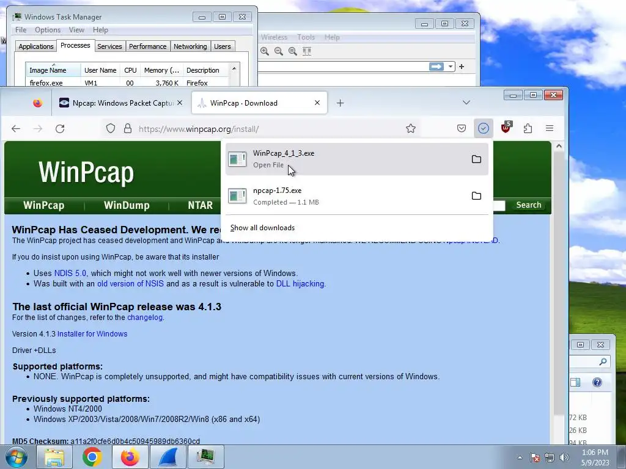Launch Chrome from taskbar
Viewport: 626px width, 469px height.
click(x=92, y=457)
